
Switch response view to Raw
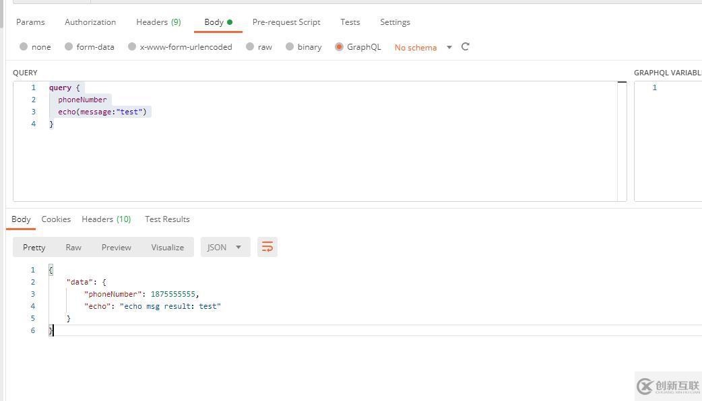click(x=73, y=247)
